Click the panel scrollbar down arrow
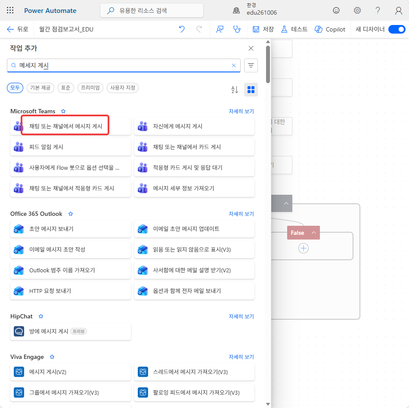Image resolution: width=409 pixels, height=408 pixels. (268, 404)
